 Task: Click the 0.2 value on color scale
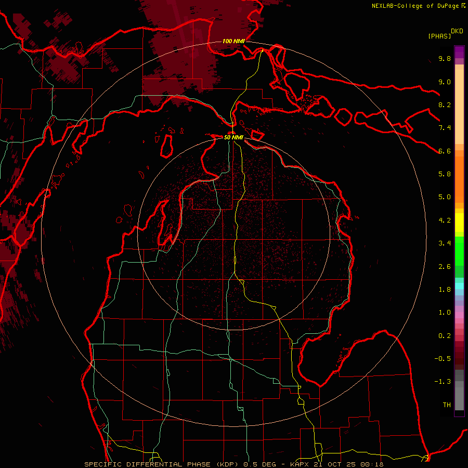pos(445,336)
